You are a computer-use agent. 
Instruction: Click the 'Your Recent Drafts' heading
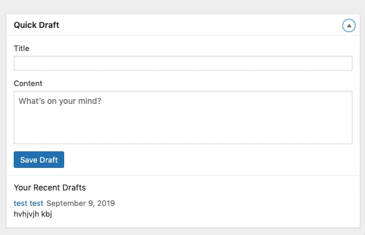[x=49, y=188]
